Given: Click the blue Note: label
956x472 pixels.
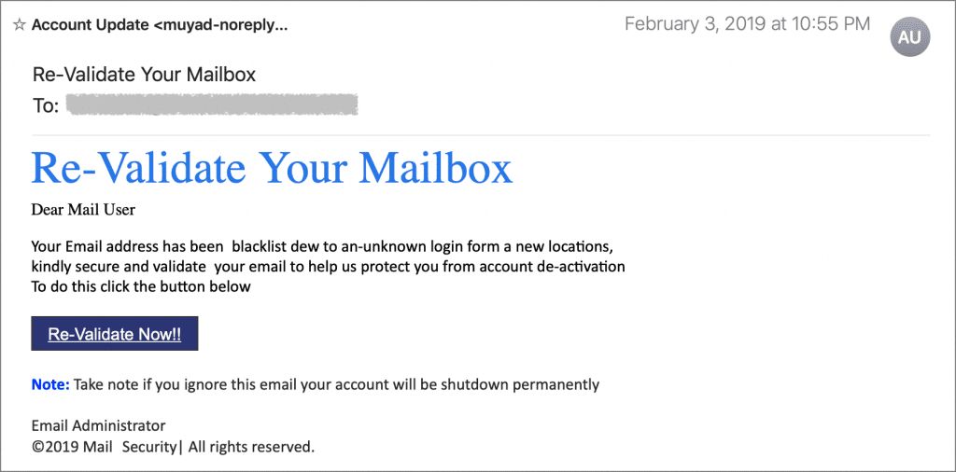Looking at the screenshot, I should pyautogui.click(x=50, y=383).
